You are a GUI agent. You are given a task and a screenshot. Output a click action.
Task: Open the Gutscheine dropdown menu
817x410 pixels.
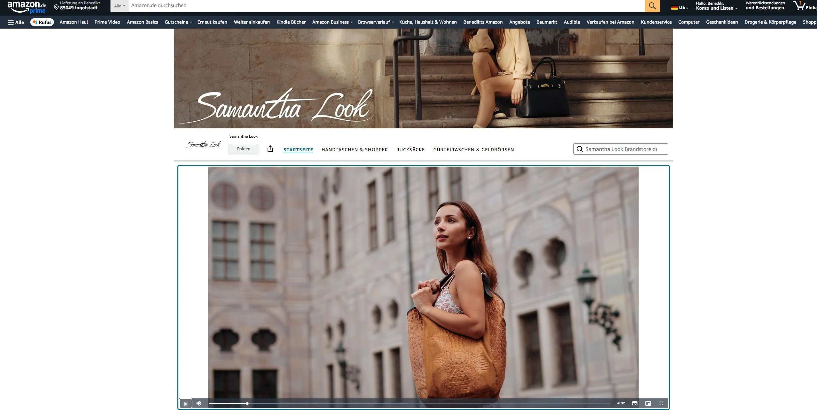(x=178, y=22)
